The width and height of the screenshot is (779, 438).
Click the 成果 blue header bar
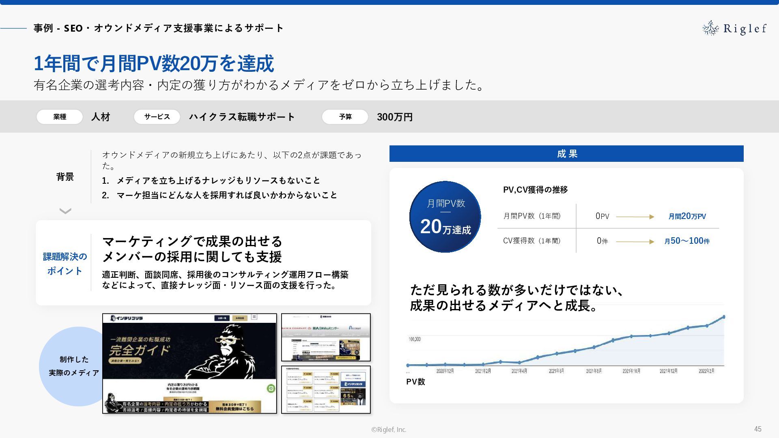[x=566, y=154]
